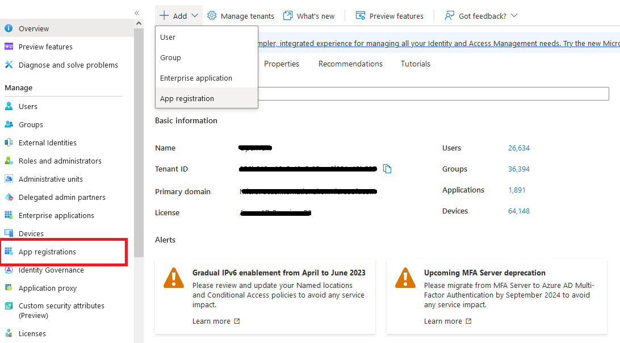Click the Preview features toolbar icon
Screen dimensions: 620x343
360,15
